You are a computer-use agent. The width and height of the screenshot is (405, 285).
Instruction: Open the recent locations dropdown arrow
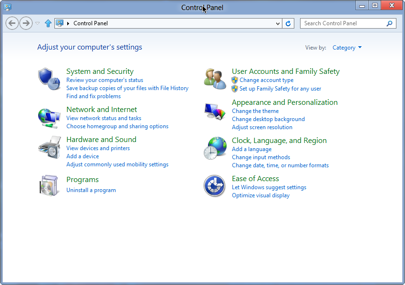point(38,23)
